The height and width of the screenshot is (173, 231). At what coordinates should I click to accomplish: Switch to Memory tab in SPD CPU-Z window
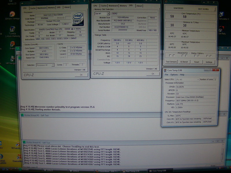click(x=123, y=6)
